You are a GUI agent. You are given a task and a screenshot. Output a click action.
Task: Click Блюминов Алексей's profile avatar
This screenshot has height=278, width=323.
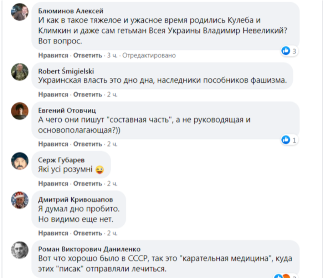coord(20,12)
